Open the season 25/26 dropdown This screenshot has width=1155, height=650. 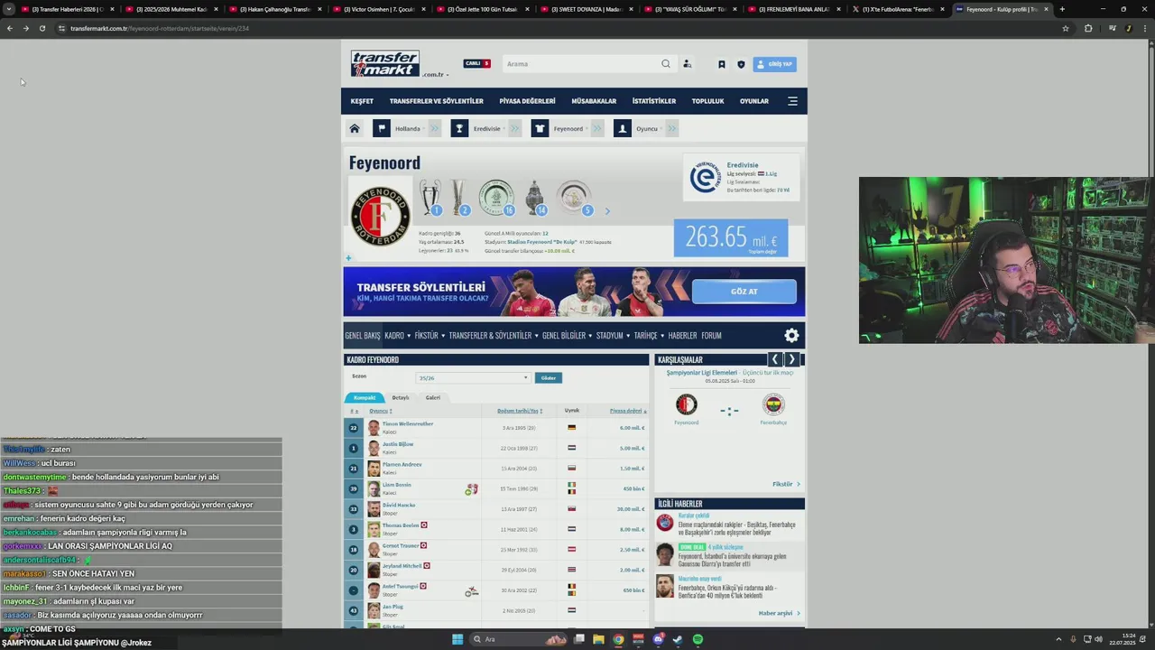(x=473, y=377)
